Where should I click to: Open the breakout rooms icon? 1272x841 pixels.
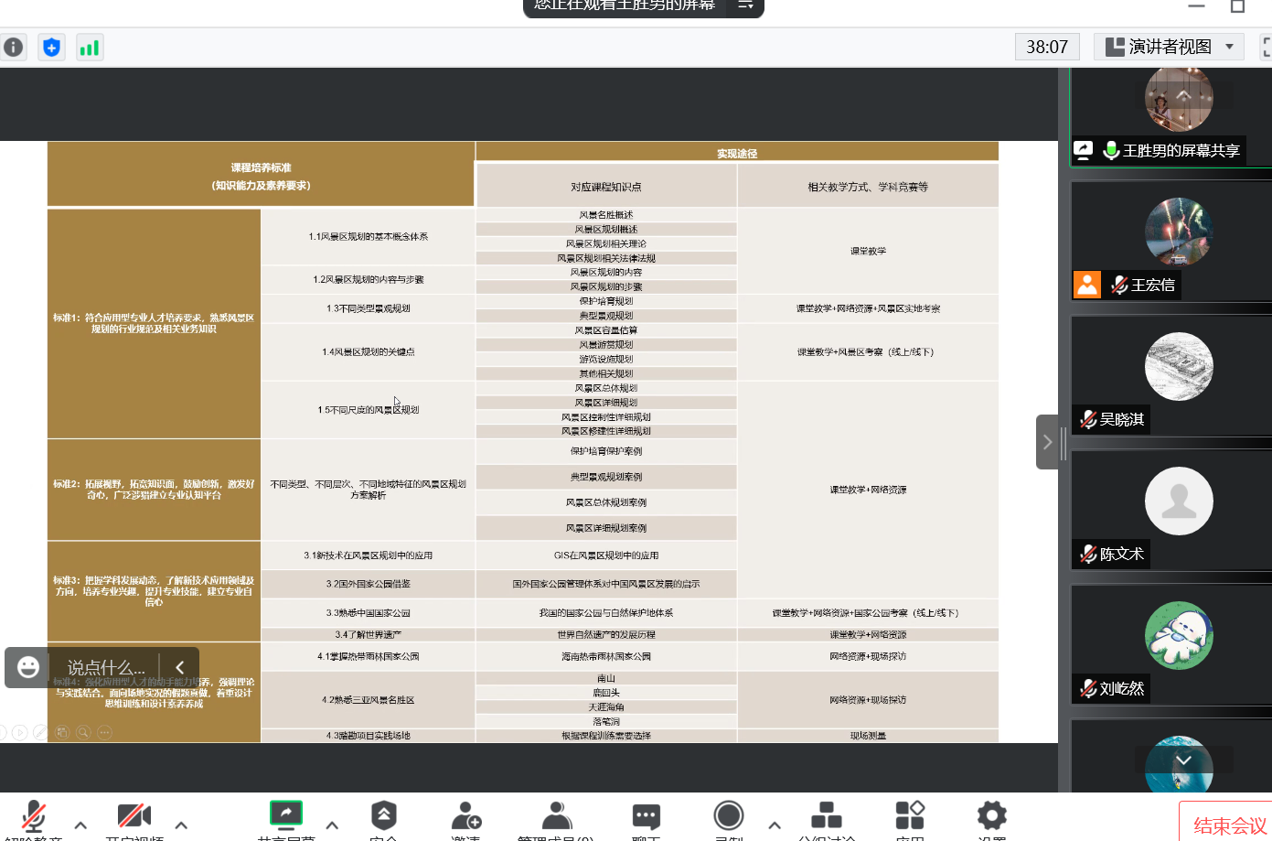(826, 815)
